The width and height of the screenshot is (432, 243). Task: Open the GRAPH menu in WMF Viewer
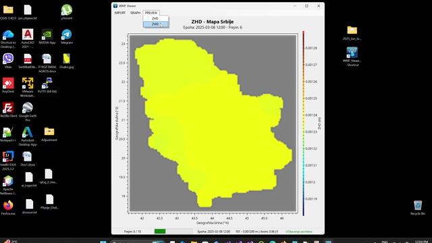click(x=135, y=13)
